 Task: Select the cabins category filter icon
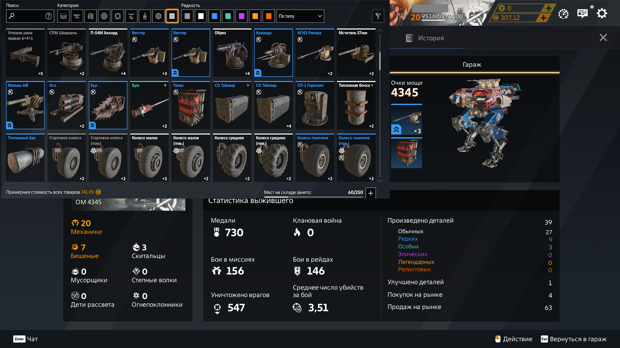[63, 16]
